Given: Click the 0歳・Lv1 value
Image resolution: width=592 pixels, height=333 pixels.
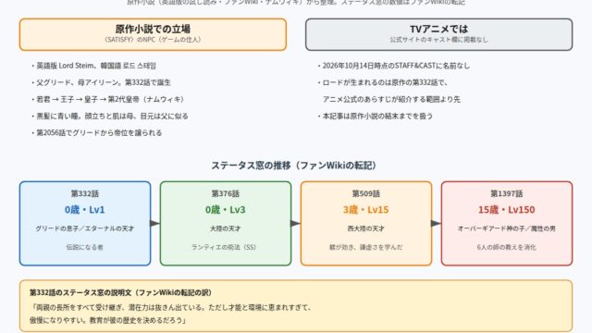Looking at the screenshot, I should [85, 210].
